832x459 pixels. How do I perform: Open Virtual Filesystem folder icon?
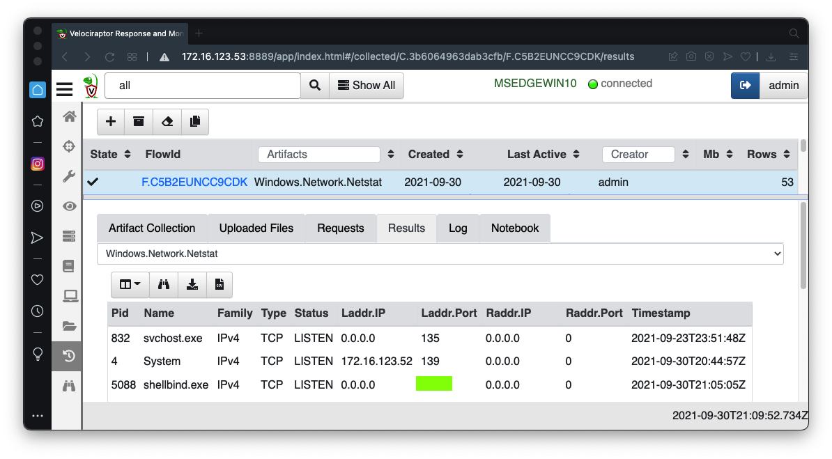point(69,326)
